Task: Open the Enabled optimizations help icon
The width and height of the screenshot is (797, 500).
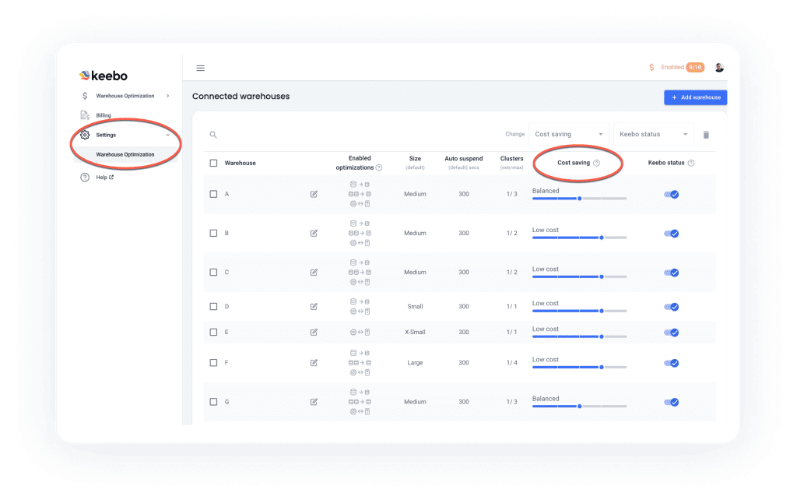Action: (379, 167)
